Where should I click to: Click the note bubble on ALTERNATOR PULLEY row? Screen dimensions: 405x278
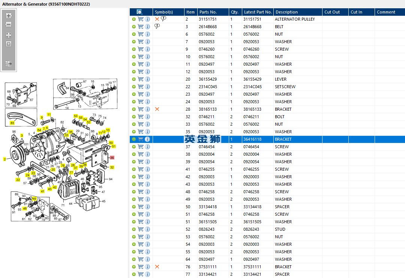(x=163, y=19)
